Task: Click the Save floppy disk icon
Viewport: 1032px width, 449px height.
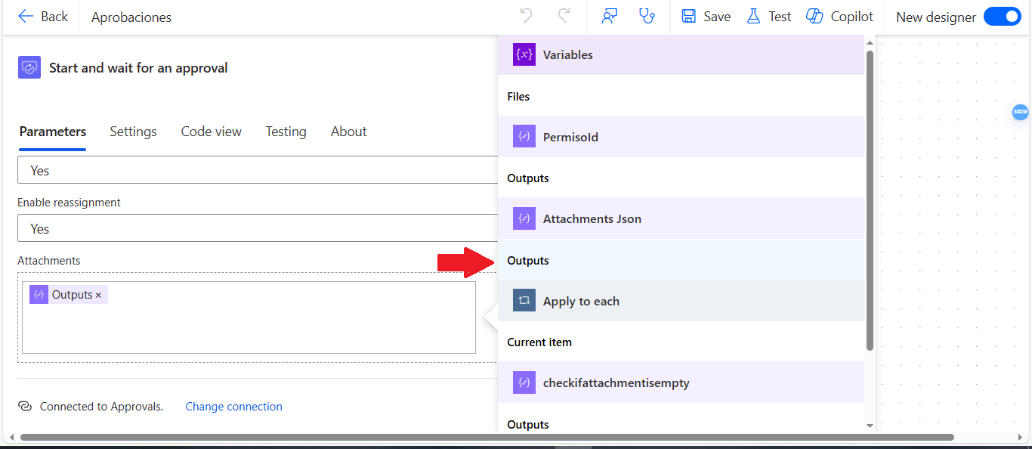Action: pyautogui.click(x=688, y=16)
